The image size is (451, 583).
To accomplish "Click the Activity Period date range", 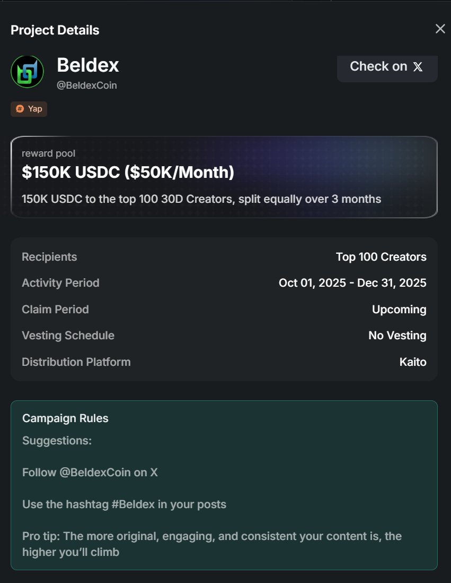I will (352, 283).
